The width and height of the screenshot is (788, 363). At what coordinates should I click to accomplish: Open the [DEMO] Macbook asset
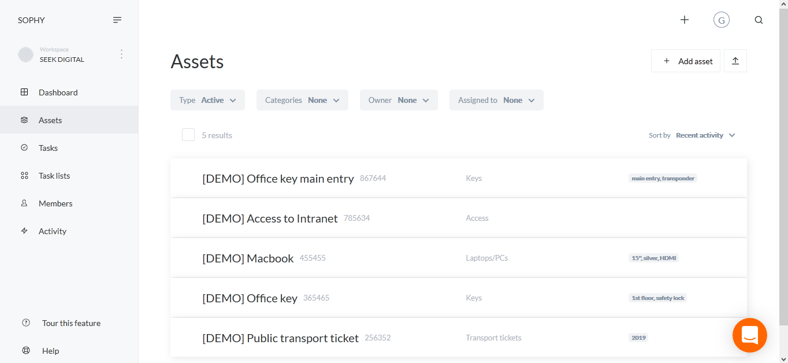(x=248, y=258)
